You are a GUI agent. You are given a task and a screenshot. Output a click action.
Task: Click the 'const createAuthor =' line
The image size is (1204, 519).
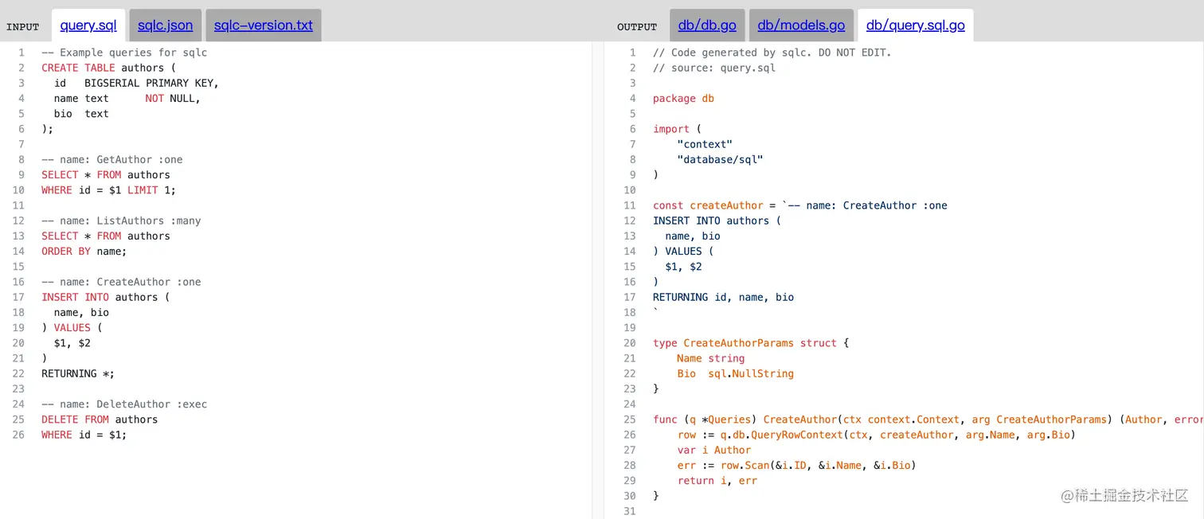tap(800, 205)
